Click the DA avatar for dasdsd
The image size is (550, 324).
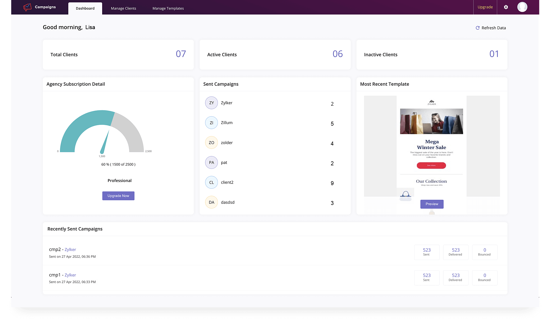pyautogui.click(x=211, y=202)
